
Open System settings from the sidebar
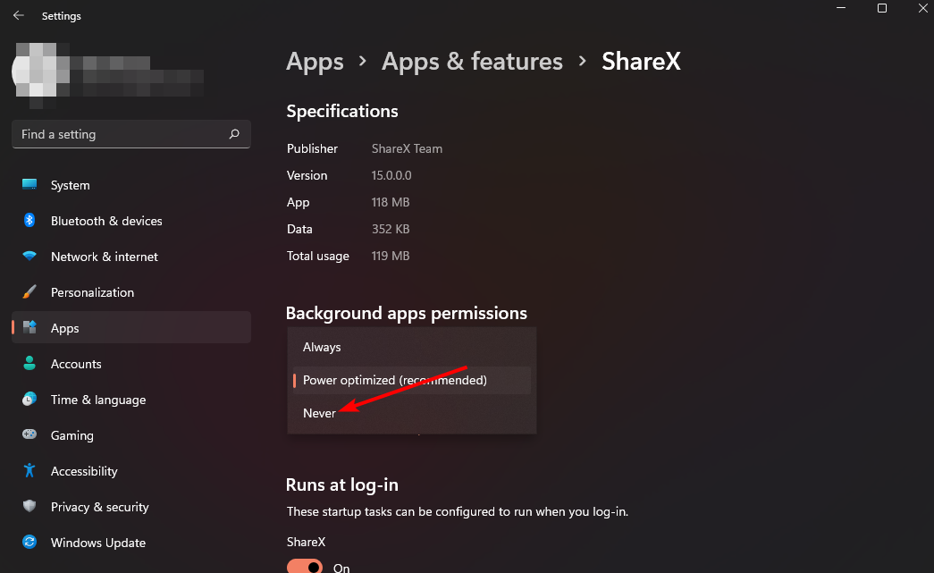coord(70,185)
